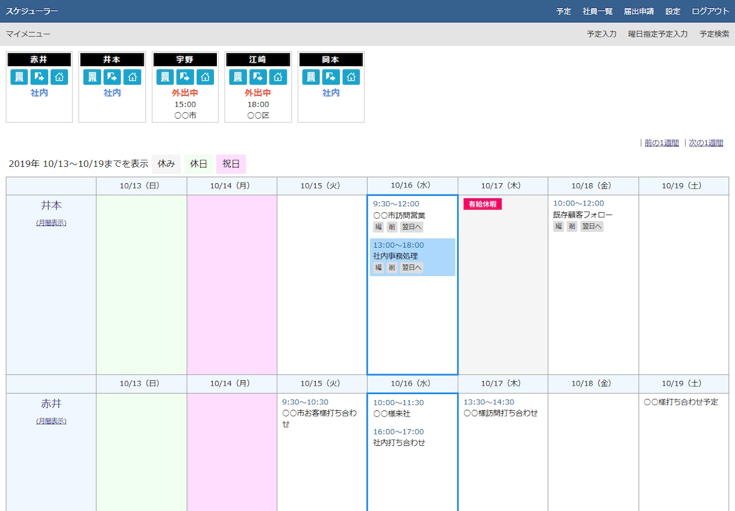Open 予定入力 in the sub menu
The height and width of the screenshot is (511, 735).
pos(602,34)
